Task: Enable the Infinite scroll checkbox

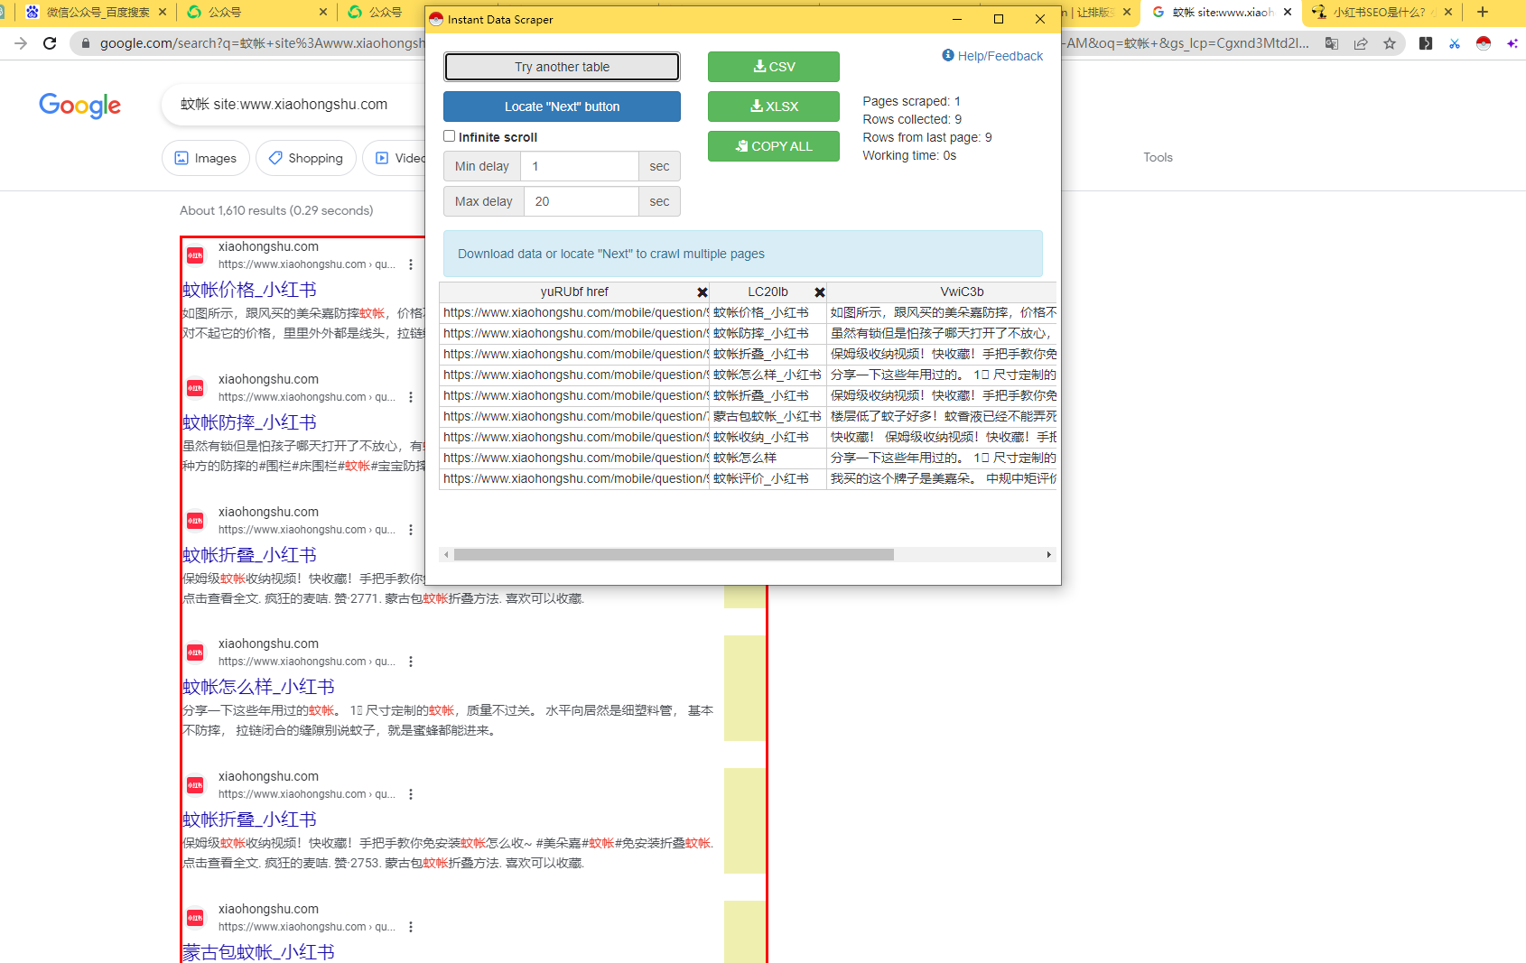Action: (x=450, y=136)
